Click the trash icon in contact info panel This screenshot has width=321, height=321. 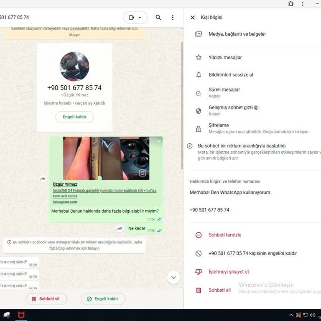click(x=199, y=290)
